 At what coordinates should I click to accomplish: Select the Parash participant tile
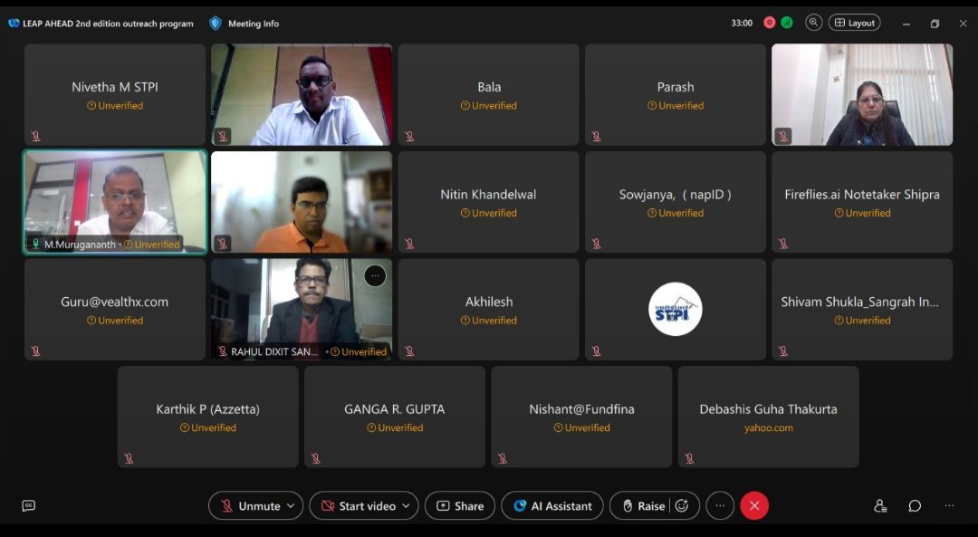(x=676, y=95)
